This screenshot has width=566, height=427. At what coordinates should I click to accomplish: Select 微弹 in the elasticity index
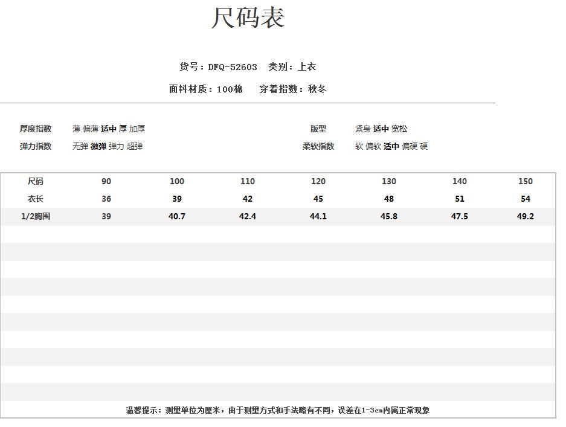point(98,146)
